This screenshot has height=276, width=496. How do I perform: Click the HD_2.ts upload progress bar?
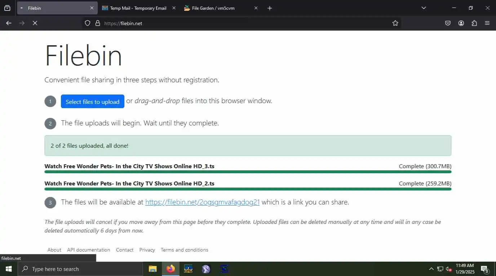(248, 189)
